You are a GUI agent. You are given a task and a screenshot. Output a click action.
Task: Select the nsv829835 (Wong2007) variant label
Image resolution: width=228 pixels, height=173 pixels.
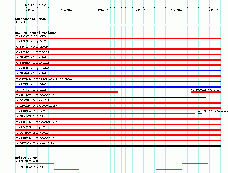(x=31, y=41)
